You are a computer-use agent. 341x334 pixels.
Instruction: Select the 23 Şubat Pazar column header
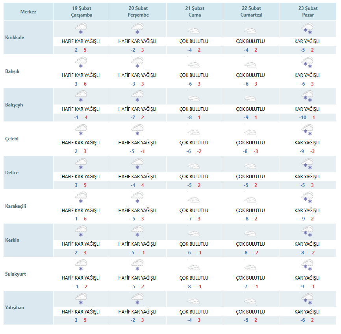(x=307, y=12)
